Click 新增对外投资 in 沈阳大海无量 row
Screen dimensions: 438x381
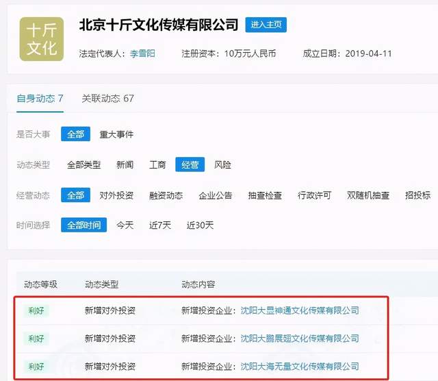pos(110,367)
